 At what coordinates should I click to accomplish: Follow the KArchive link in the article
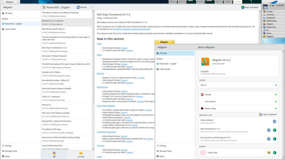[101, 145]
